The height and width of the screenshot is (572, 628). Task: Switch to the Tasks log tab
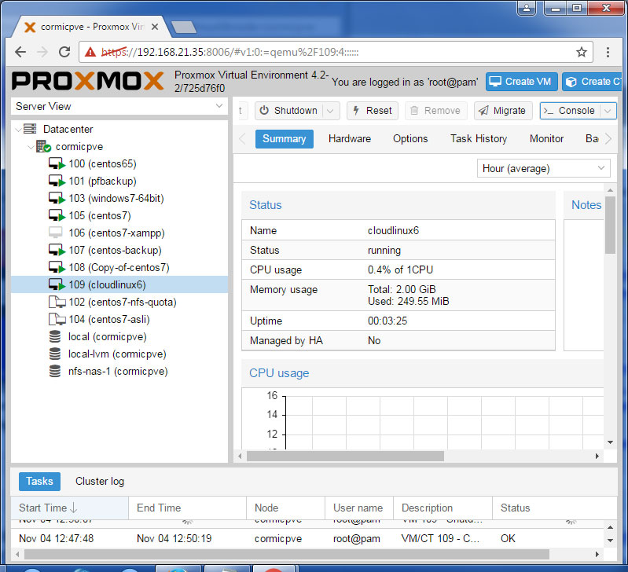(x=39, y=481)
